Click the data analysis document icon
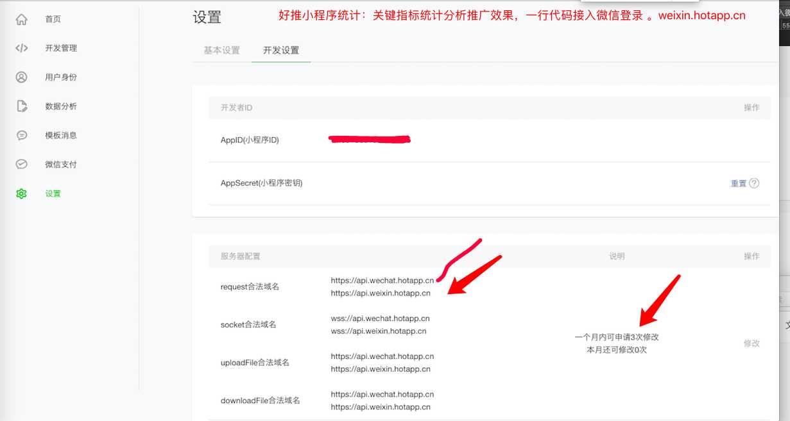790x421 pixels. pos(21,106)
